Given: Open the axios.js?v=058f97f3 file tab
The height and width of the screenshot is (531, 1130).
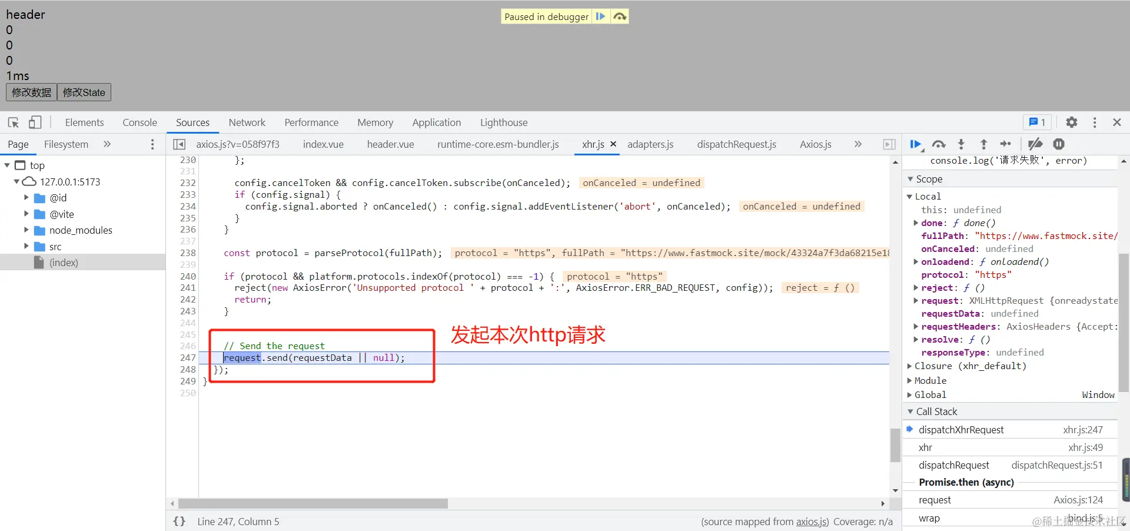Looking at the screenshot, I should [x=238, y=144].
